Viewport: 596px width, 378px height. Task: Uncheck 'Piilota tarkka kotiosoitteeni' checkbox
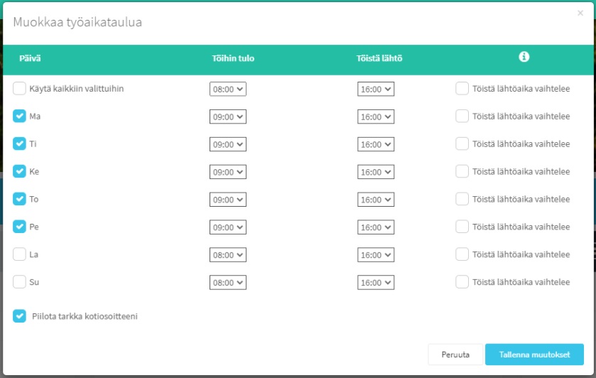[x=20, y=316]
